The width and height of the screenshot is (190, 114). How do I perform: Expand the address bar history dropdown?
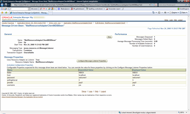click(150, 5)
